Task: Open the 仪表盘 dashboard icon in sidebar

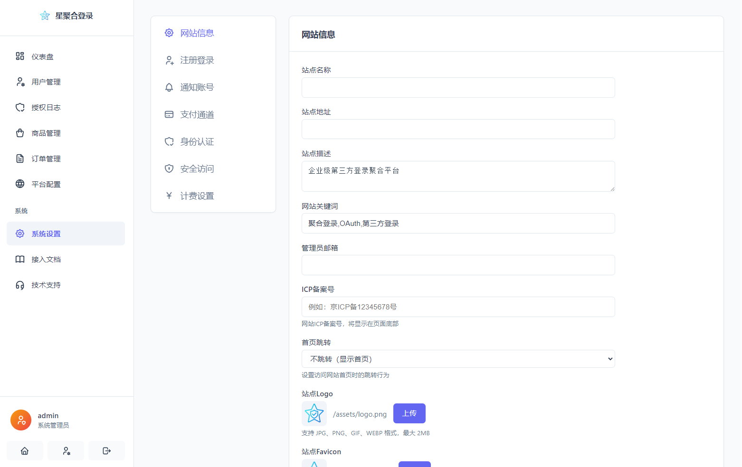Action: [20, 56]
